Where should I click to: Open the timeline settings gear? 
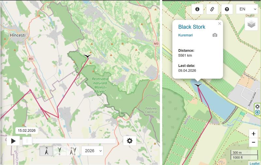pyautogui.click(x=130, y=141)
